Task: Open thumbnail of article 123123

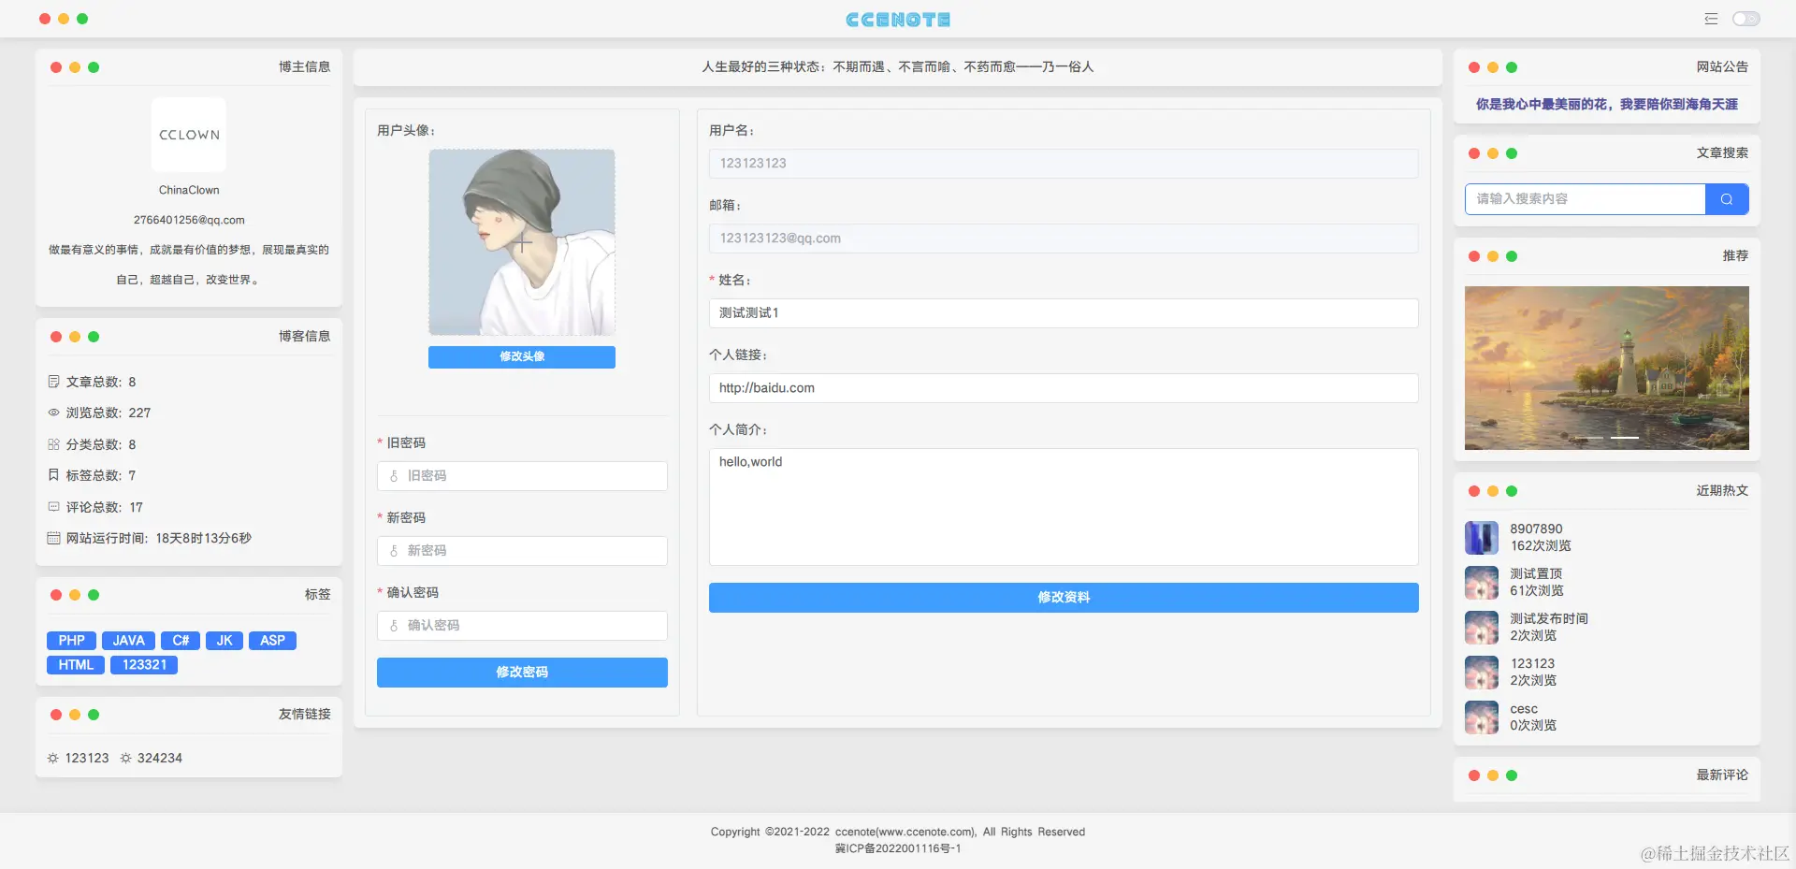Action: tap(1482, 673)
